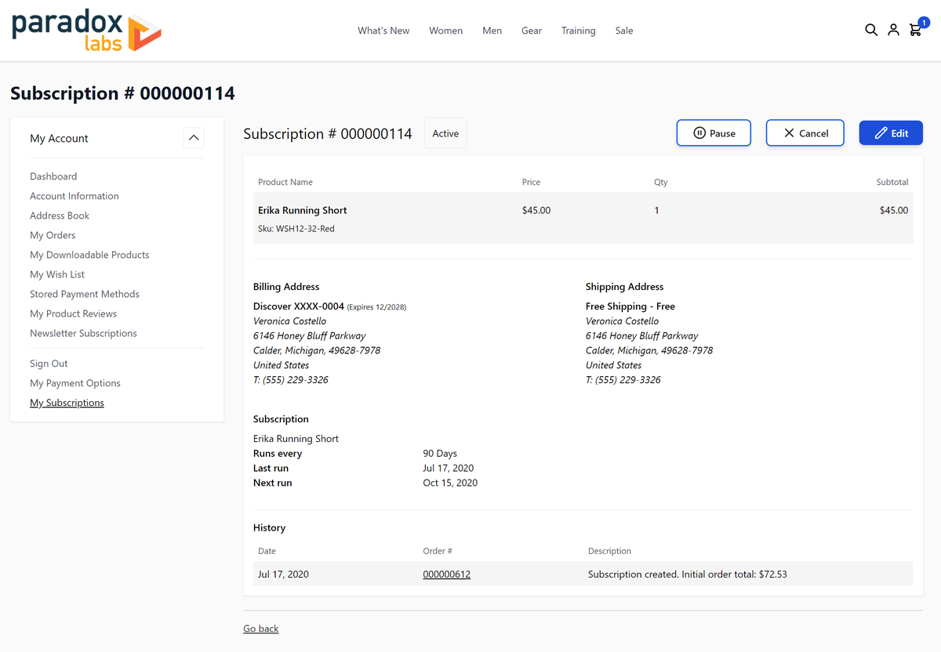Screen dimensions: 941x652
Task: Click the Erika Running Short product name
Action: [x=303, y=210]
